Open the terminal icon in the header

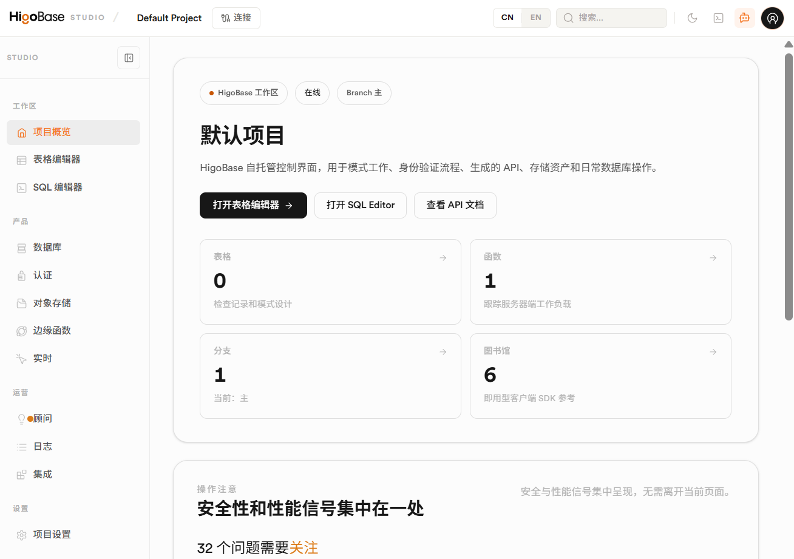pyautogui.click(x=718, y=18)
